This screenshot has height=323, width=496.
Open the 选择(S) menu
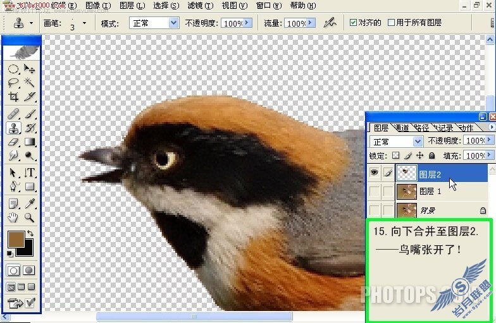166,6
